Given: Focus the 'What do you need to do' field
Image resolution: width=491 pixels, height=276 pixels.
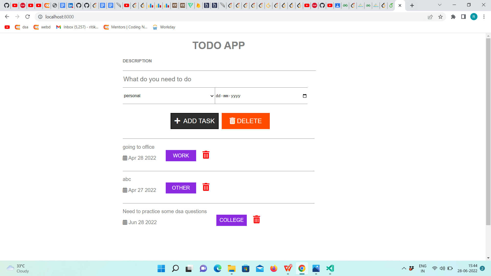Looking at the screenshot, I should point(215,79).
